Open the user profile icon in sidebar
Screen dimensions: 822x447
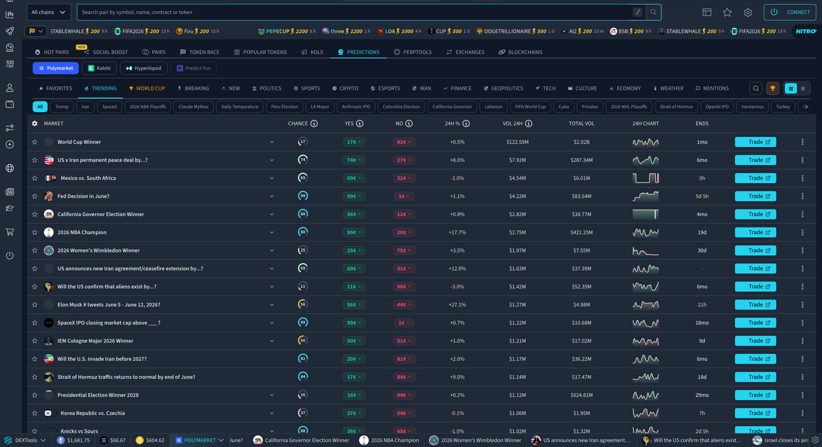pos(10,88)
